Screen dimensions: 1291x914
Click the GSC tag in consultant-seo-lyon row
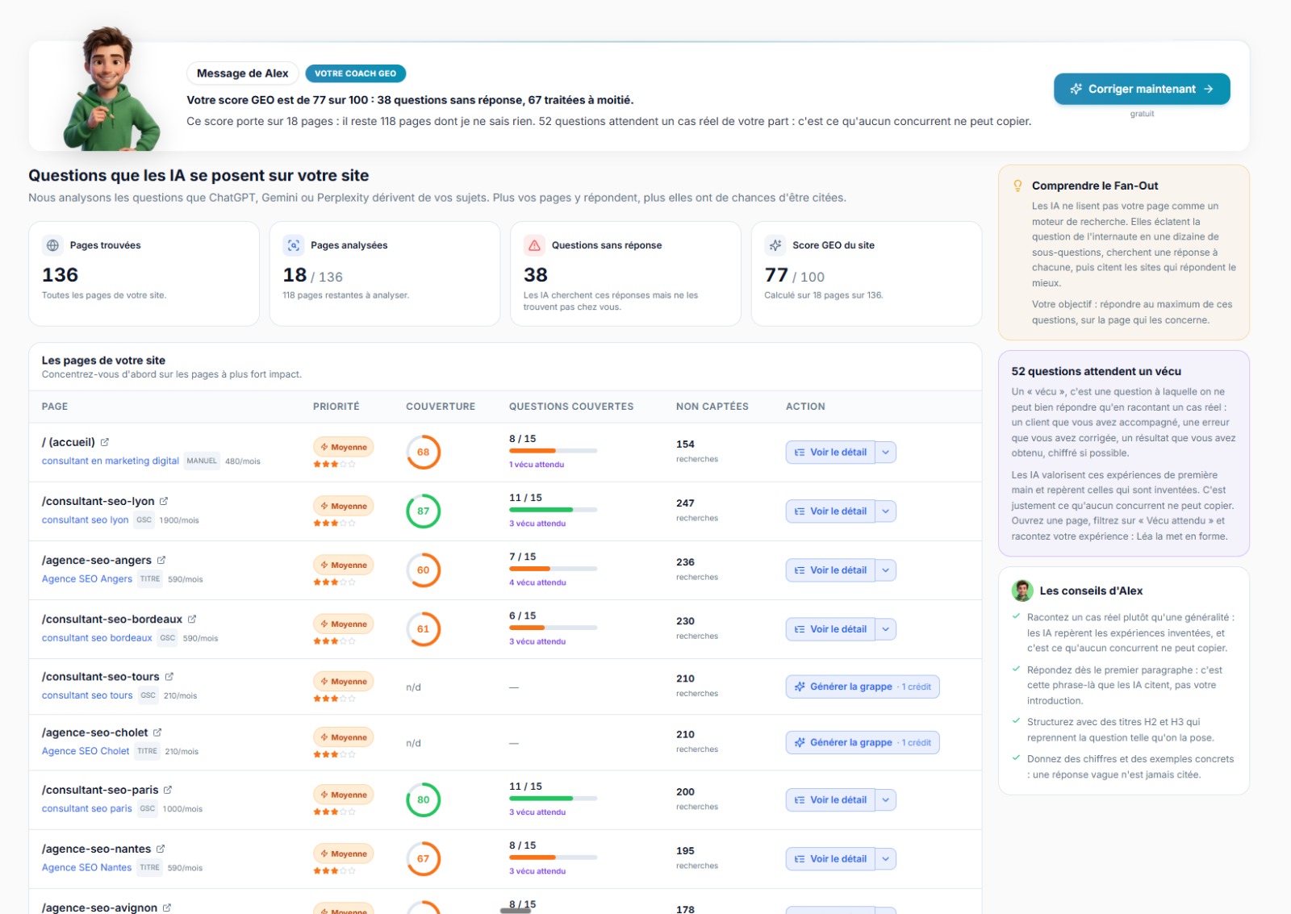(x=144, y=520)
